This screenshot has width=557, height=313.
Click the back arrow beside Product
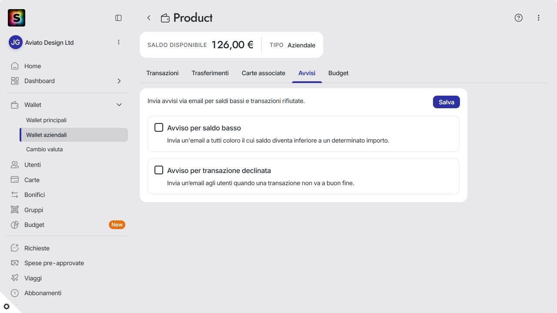coord(149,18)
